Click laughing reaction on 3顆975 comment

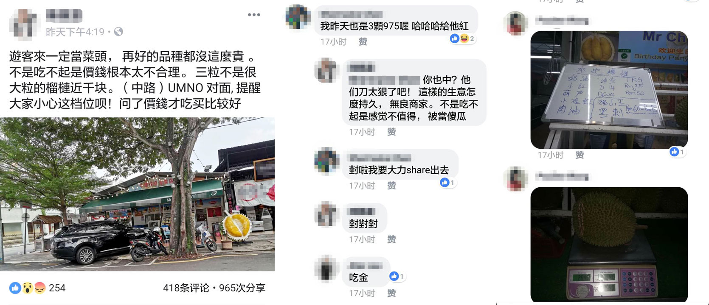click(464, 39)
